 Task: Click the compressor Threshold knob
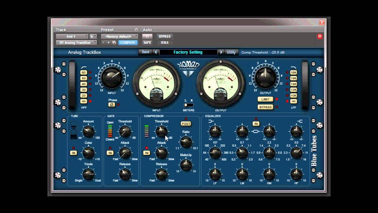click(161, 132)
